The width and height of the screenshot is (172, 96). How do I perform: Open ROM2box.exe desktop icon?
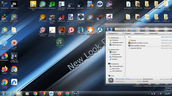pyautogui.click(x=43, y=5)
